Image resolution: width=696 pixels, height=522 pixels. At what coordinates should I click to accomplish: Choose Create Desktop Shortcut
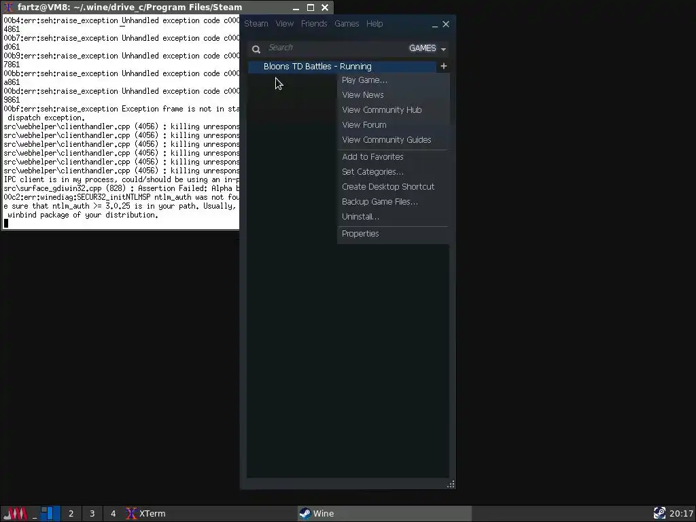pos(394,187)
